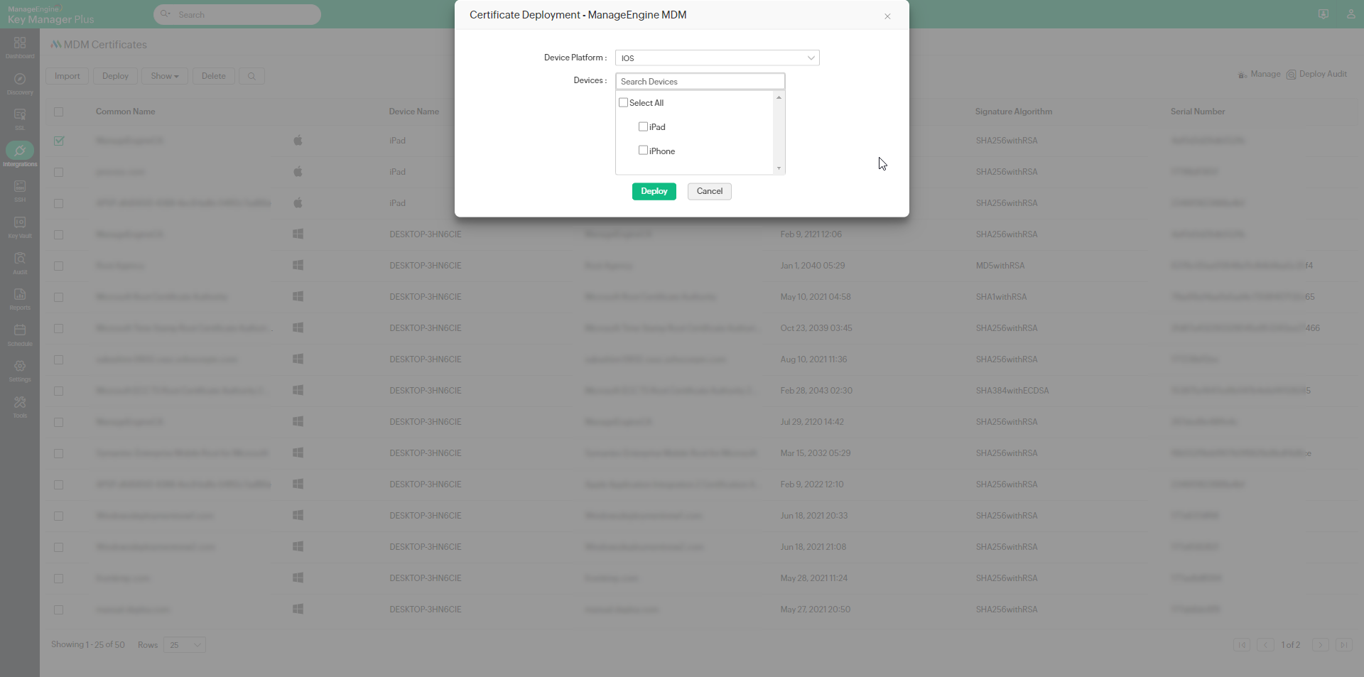Screen dimensions: 1364x677
Task: Go to the next table page
Action: [x=1320, y=645]
